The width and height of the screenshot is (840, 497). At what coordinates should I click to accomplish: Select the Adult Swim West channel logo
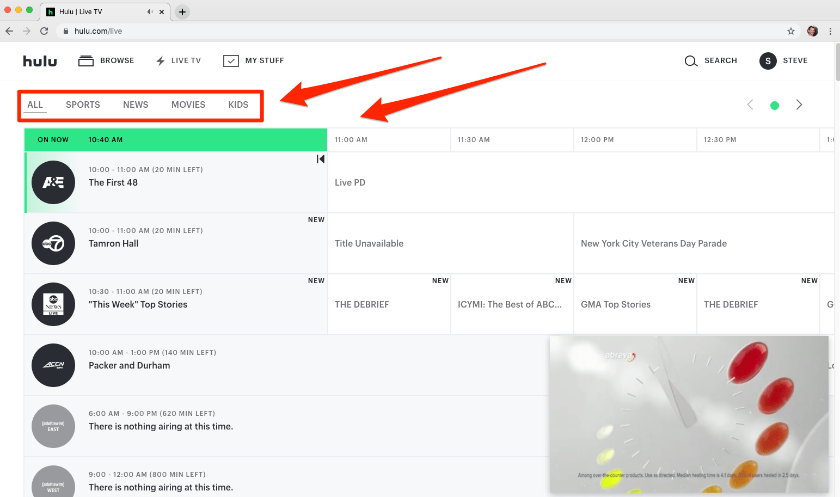(53, 482)
